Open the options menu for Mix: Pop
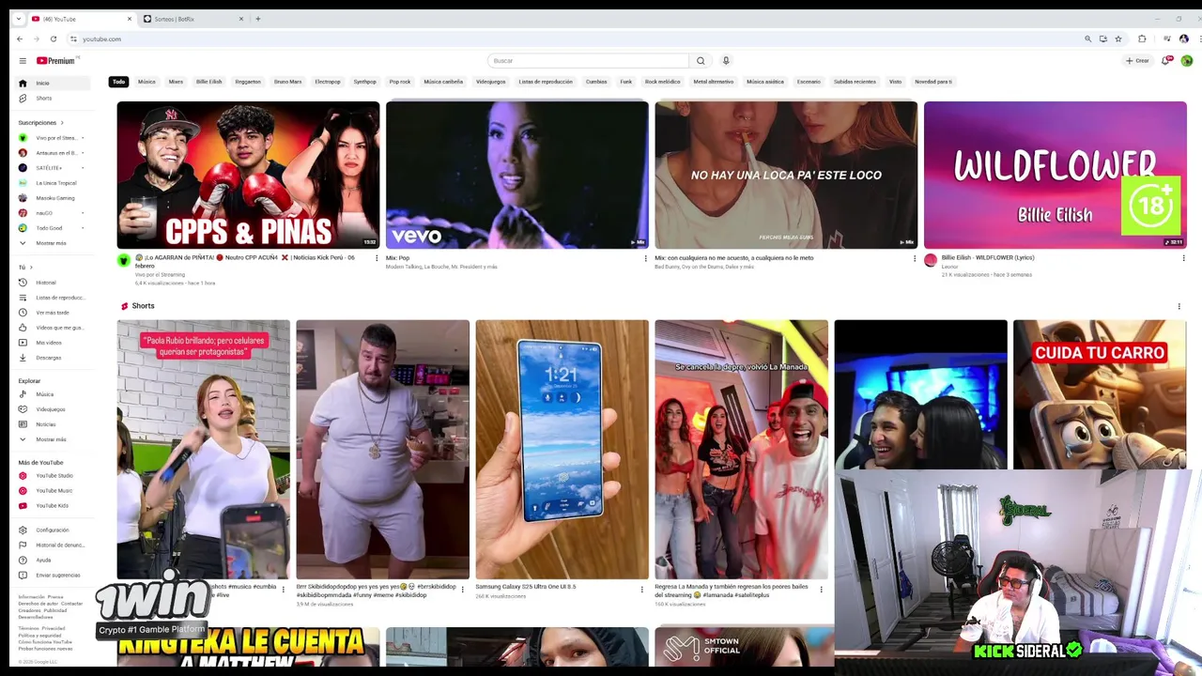The height and width of the screenshot is (676, 1202). tap(645, 258)
